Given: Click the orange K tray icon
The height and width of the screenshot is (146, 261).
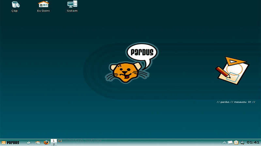Looking at the screenshot, I should (x=236, y=142).
